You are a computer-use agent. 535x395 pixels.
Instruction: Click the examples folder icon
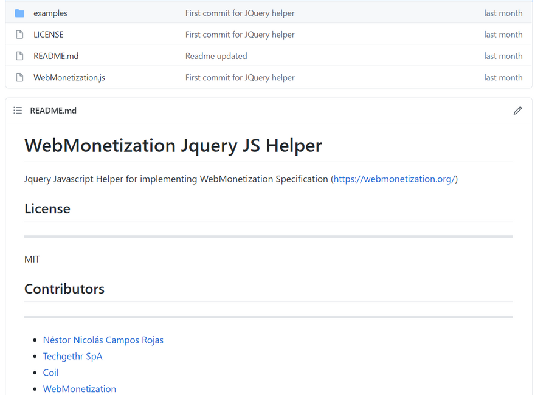coord(19,13)
